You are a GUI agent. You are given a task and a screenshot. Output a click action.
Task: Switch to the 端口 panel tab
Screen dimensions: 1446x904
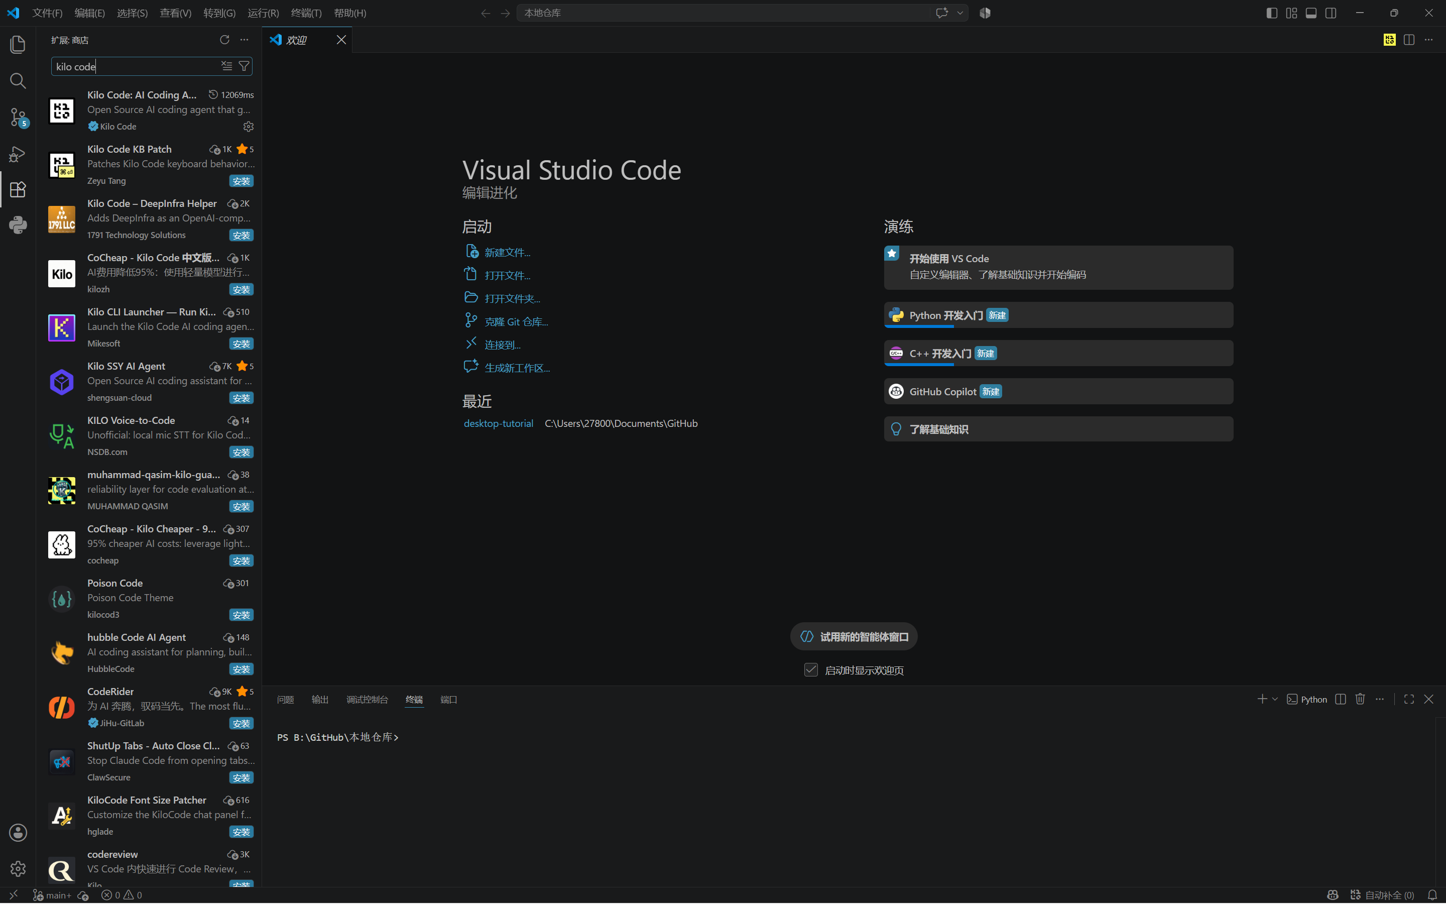[x=449, y=700]
